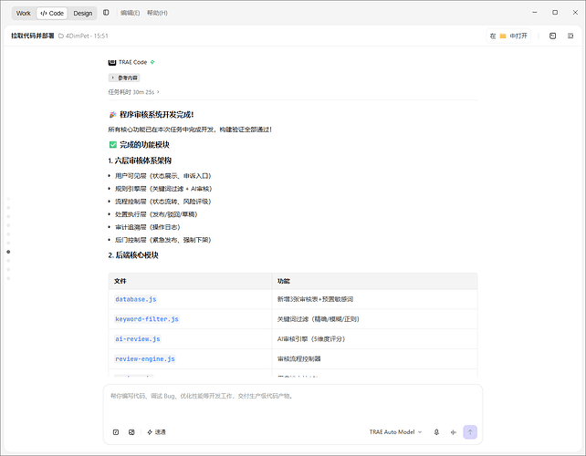Jump to the active conversation marker dot
586x456 pixels.
click(8, 252)
